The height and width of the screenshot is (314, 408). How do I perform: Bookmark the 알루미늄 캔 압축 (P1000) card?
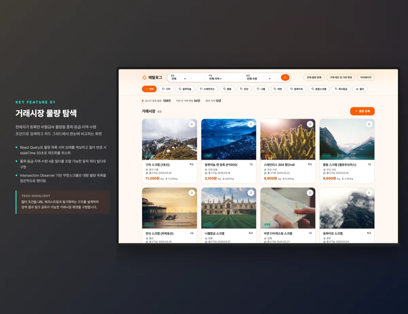coord(251,124)
